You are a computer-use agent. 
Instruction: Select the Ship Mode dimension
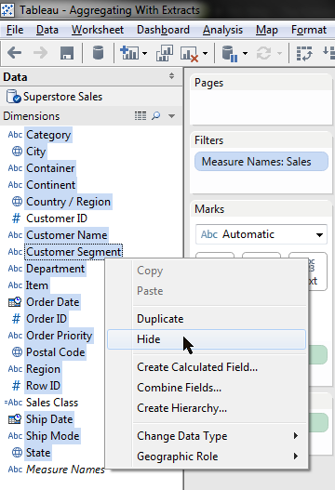point(52,436)
